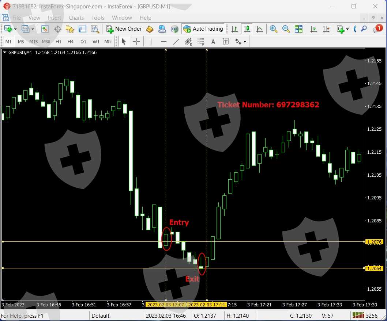Click the 1.2064 horizontal line price label
The image size is (387, 321).
click(375, 268)
